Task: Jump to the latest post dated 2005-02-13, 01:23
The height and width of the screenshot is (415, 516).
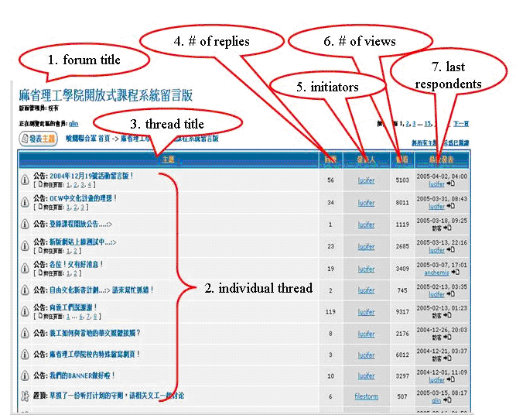Action: 447,315
